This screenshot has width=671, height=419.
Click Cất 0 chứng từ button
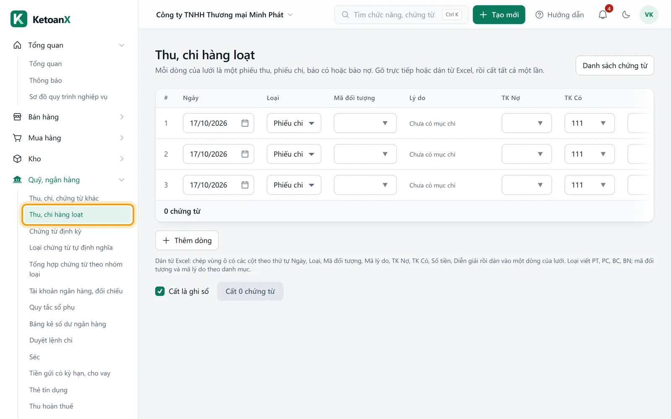point(250,291)
